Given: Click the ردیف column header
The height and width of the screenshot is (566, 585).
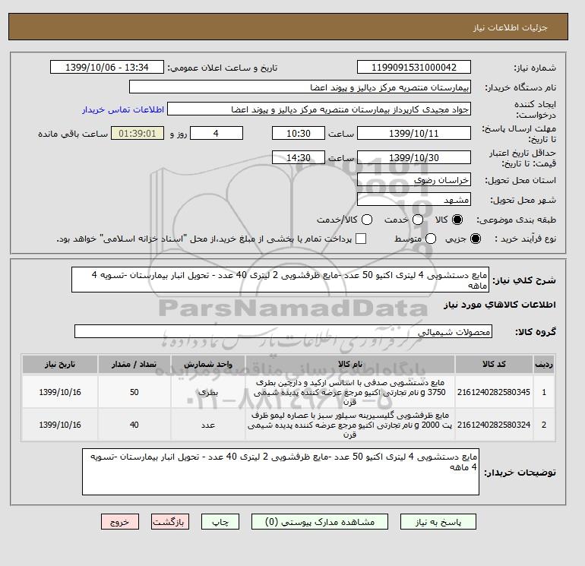Looking at the screenshot, I should coord(544,364).
